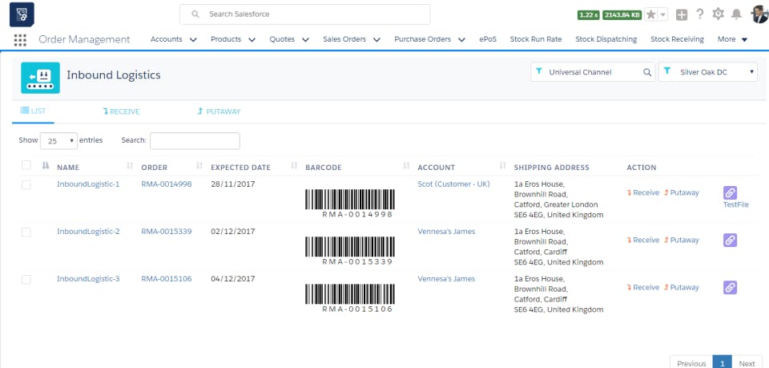The image size is (769, 368).
Task: Click Receive for InboundLogistic-1
Action: [x=643, y=193]
